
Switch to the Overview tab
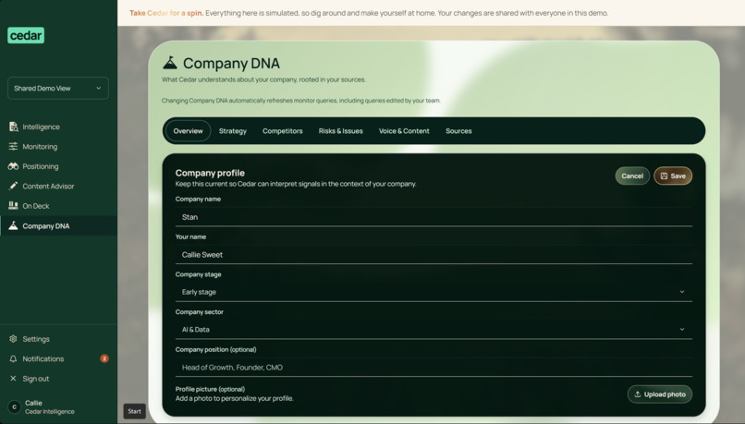[189, 131]
